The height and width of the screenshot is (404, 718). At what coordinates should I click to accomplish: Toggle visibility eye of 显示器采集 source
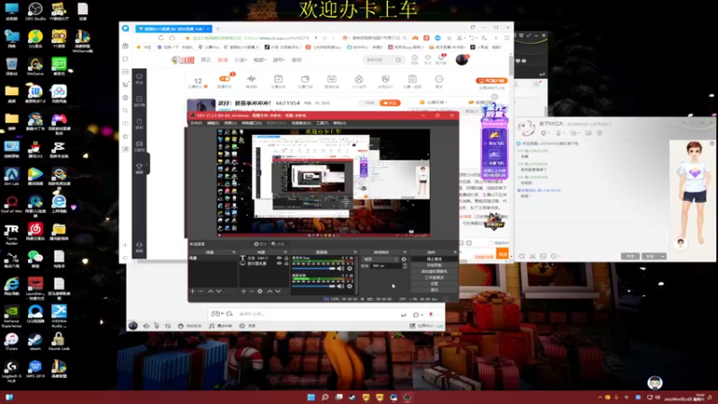click(279, 263)
